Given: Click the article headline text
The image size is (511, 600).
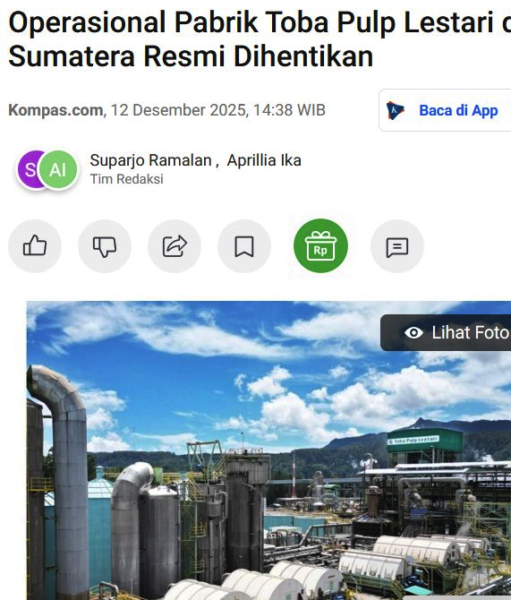Looking at the screenshot, I should pyautogui.click(x=260, y=39).
